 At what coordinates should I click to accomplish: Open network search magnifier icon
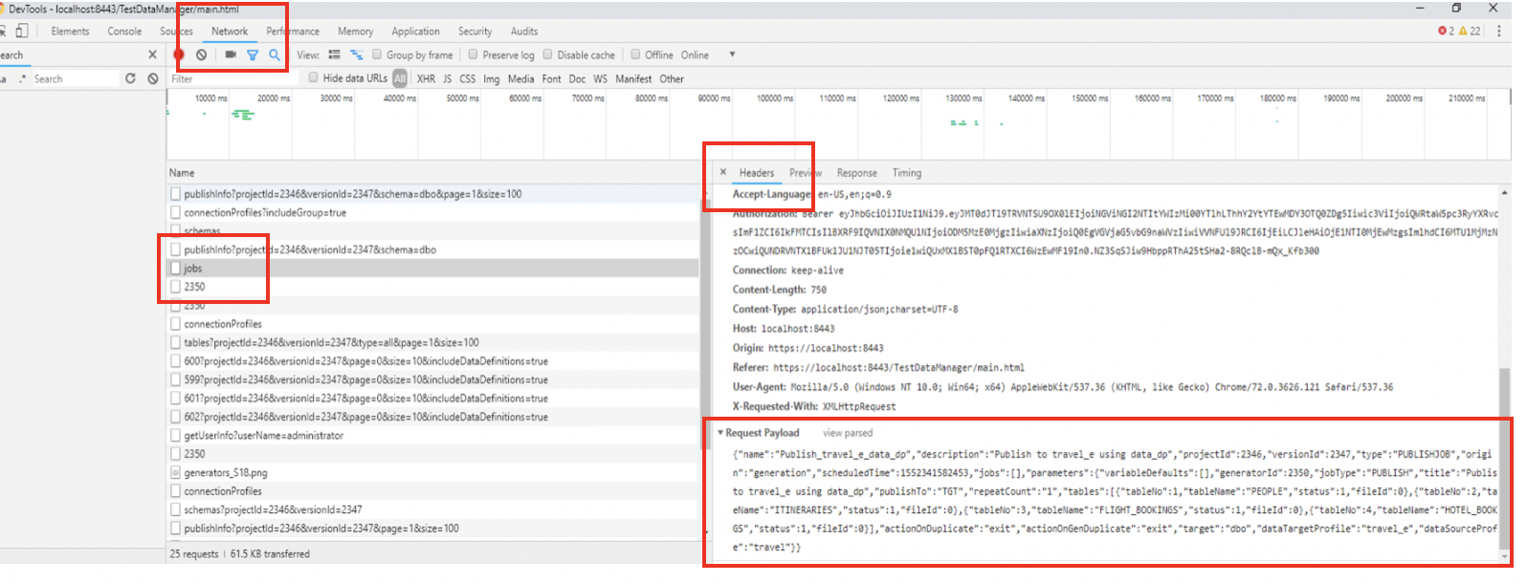tap(275, 55)
